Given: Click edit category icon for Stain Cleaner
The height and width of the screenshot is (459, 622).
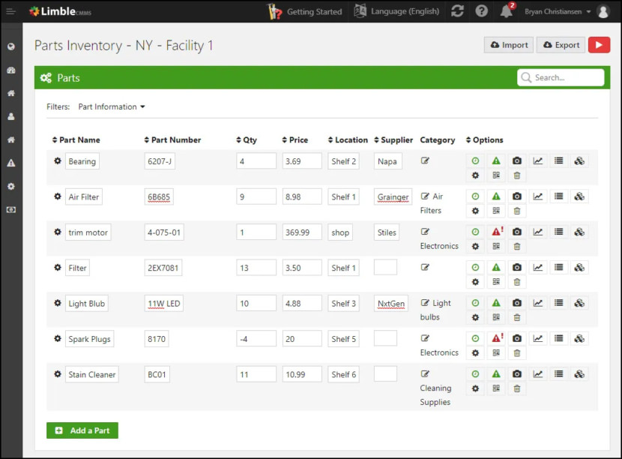Looking at the screenshot, I should point(425,374).
